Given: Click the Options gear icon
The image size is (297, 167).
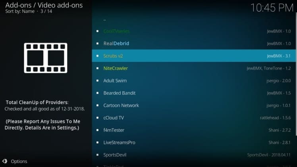Looking at the screenshot, I should coord(5,161).
